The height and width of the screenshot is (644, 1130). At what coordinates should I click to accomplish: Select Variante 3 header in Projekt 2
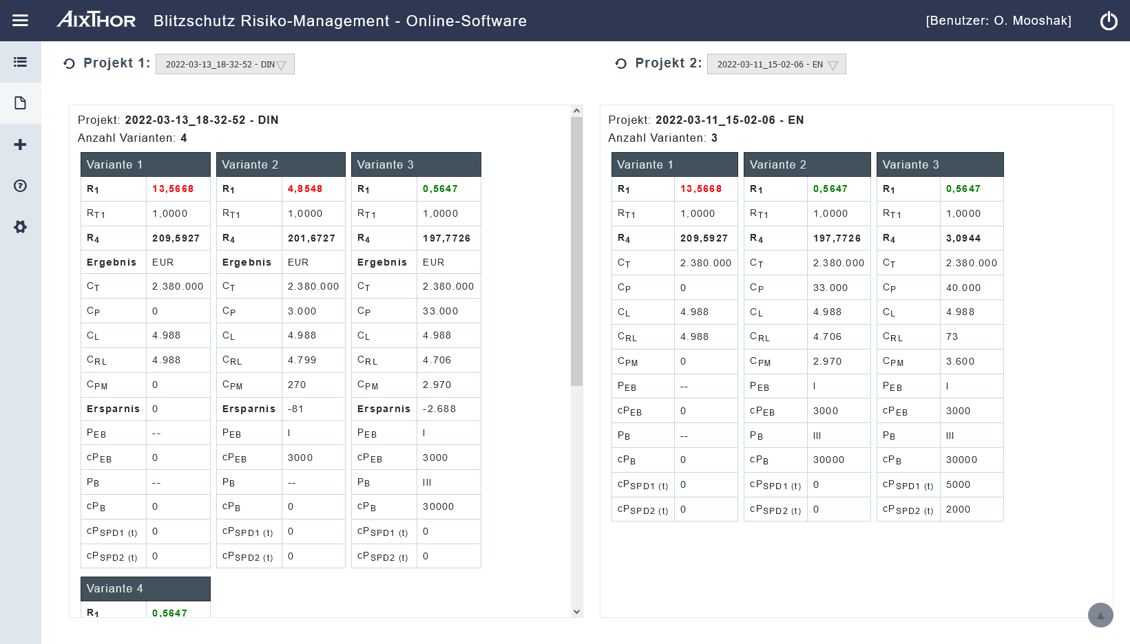click(939, 164)
